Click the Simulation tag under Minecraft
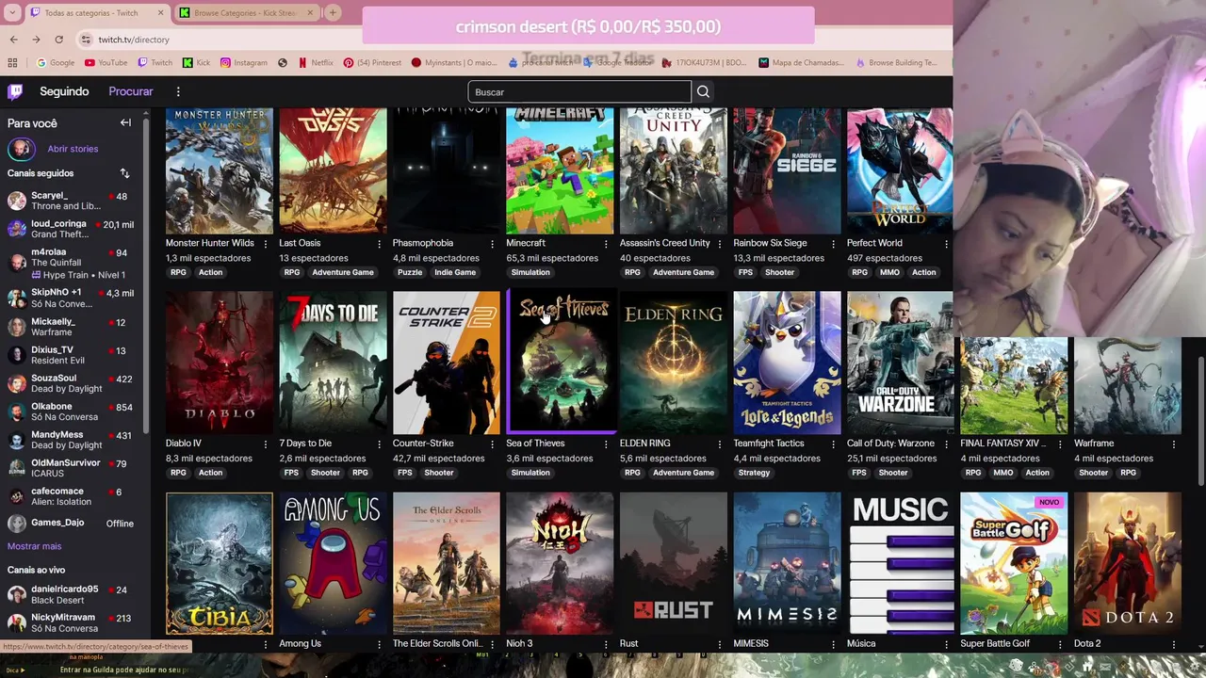The width and height of the screenshot is (1206, 678). (x=530, y=272)
